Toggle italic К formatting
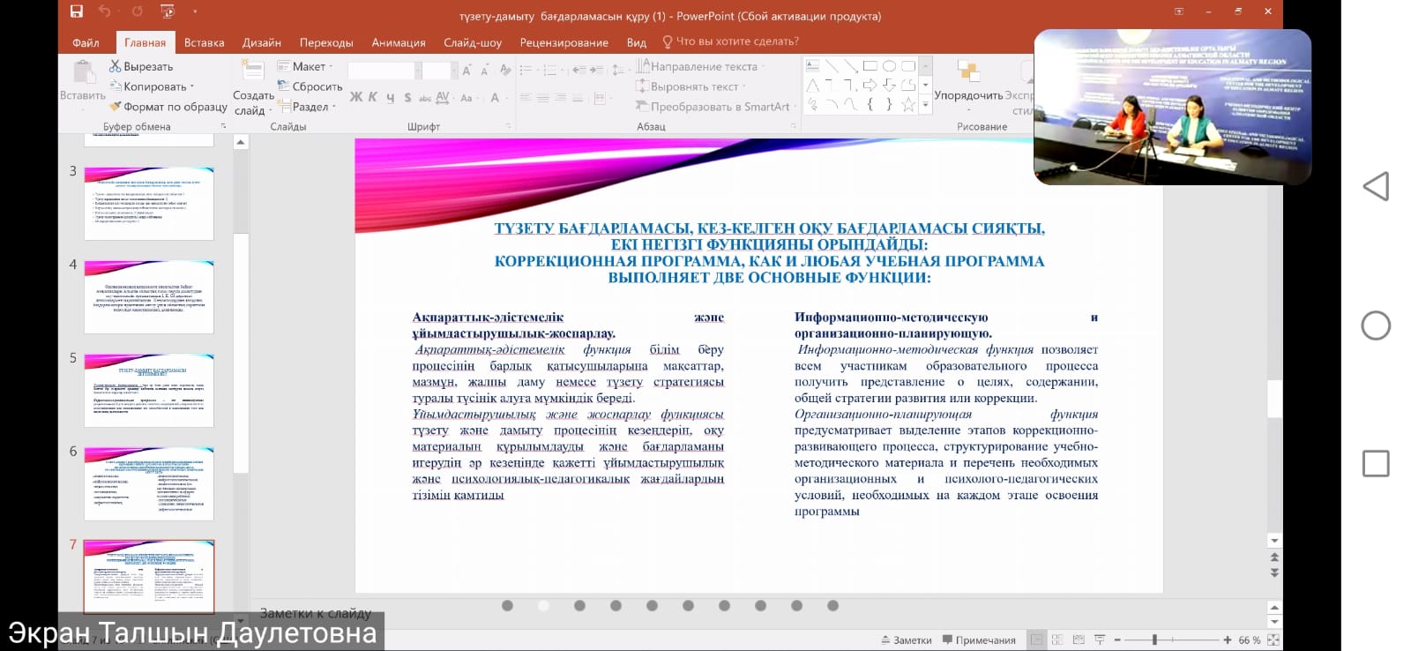 (x=373, y=97)
